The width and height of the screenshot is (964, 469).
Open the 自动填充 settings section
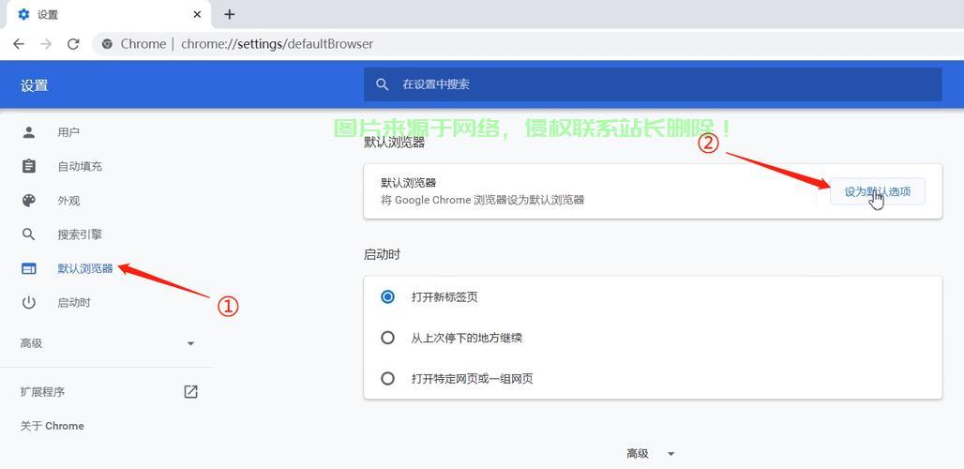coord(80,166)
